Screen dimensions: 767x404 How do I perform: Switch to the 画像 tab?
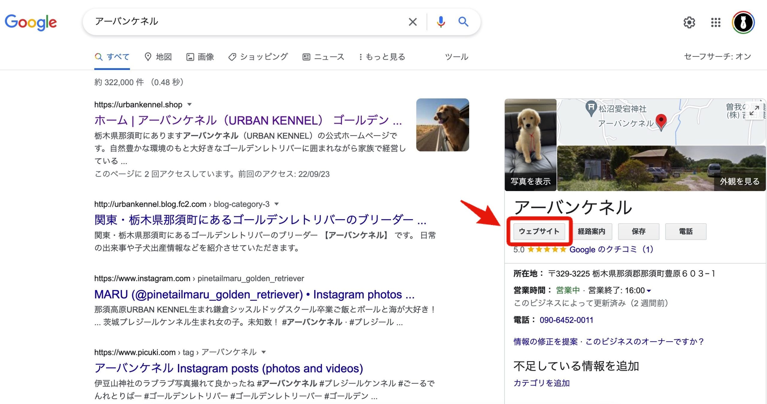(x=200, y=57)
